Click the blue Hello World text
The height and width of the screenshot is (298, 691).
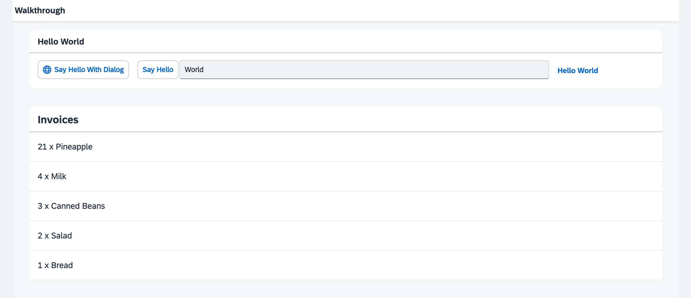tap(578, 70)
